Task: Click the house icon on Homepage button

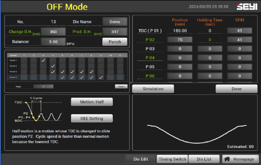Action: point(227,159)
